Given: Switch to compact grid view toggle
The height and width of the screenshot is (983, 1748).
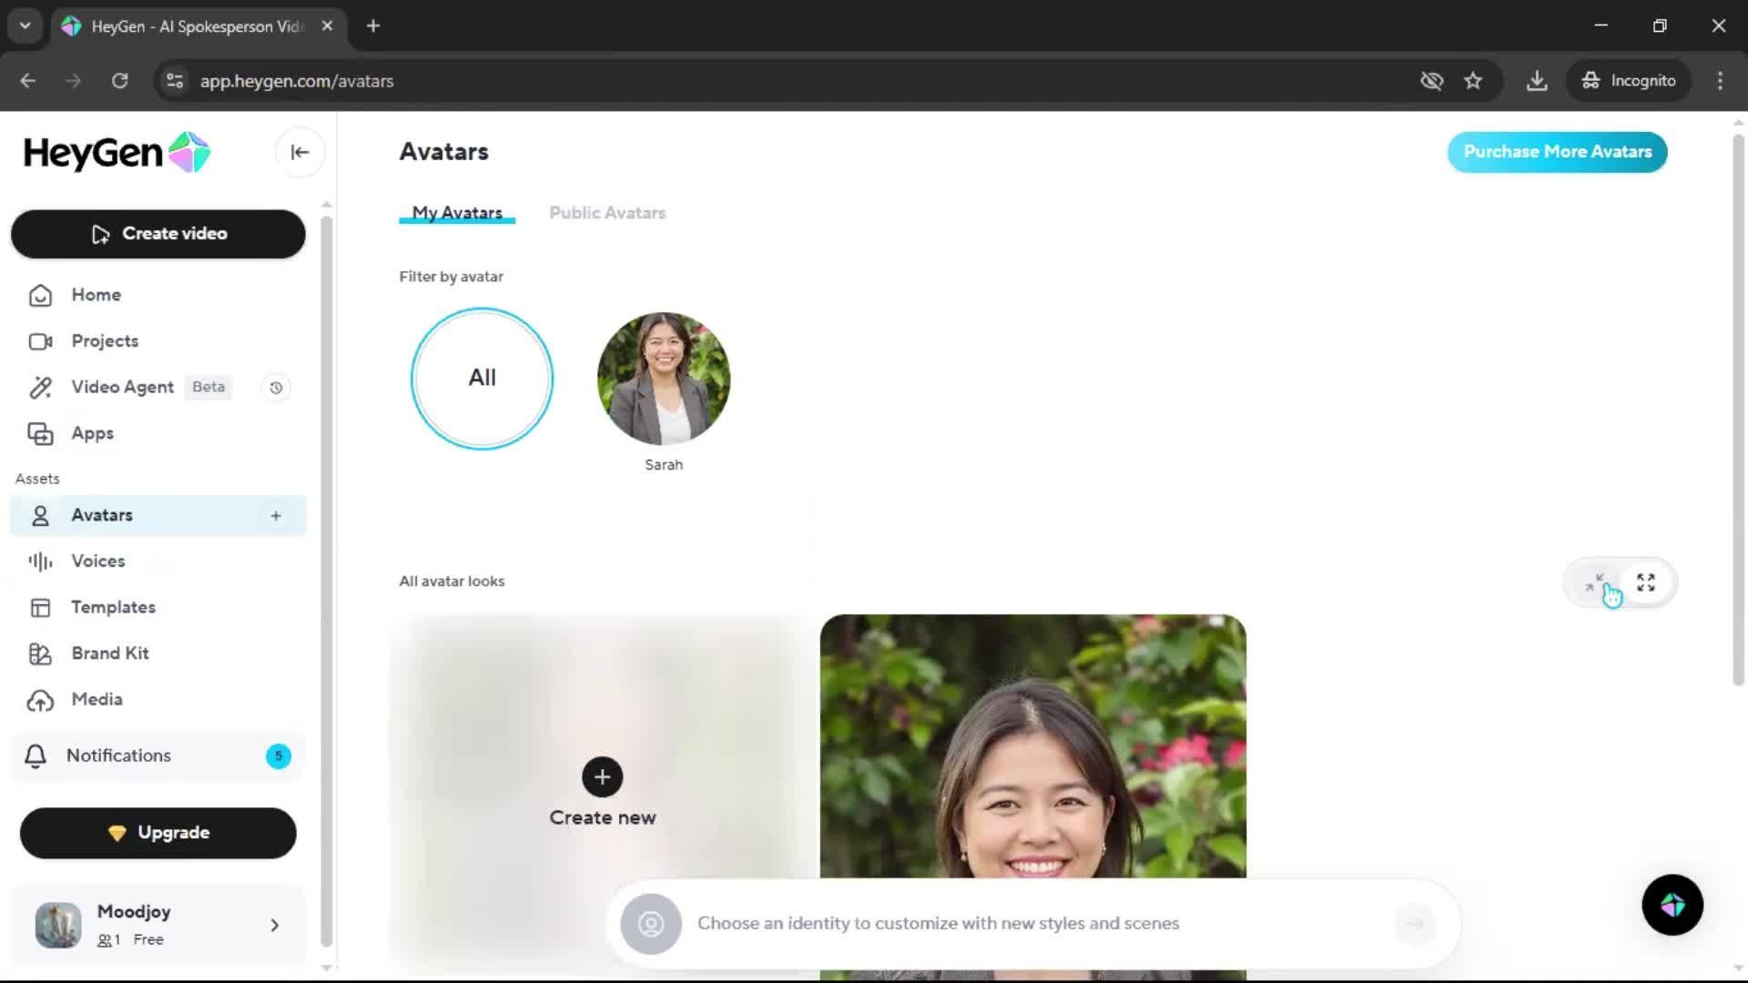Looking at the screenshot, I should click(x=1594, y=583).
